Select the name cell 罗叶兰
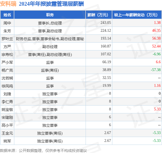Image resolution: width=162 pixels, height=153 pixels. pos(7,39)
